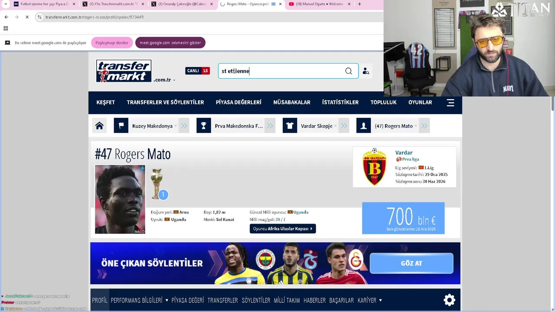Screen dimensions: 555x312
Task: Close the Rogers Mato tab
Action: 280,4
